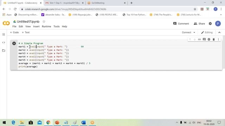Open the Editing mode dropdown
Viewport: 225px width, 126px height.
[x=207, y=33]
